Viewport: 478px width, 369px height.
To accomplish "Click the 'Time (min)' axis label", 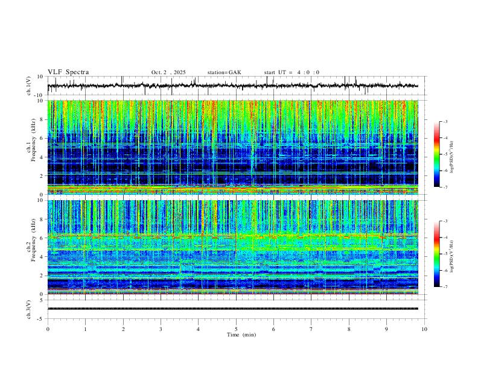I will [241, 335].
